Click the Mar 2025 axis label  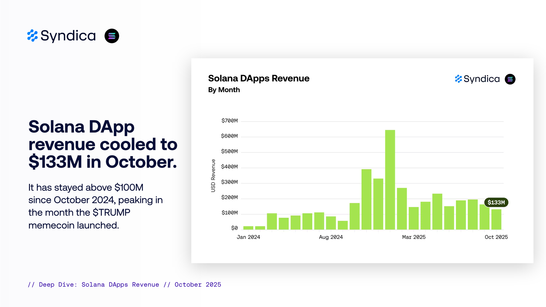tap(414, 237)
